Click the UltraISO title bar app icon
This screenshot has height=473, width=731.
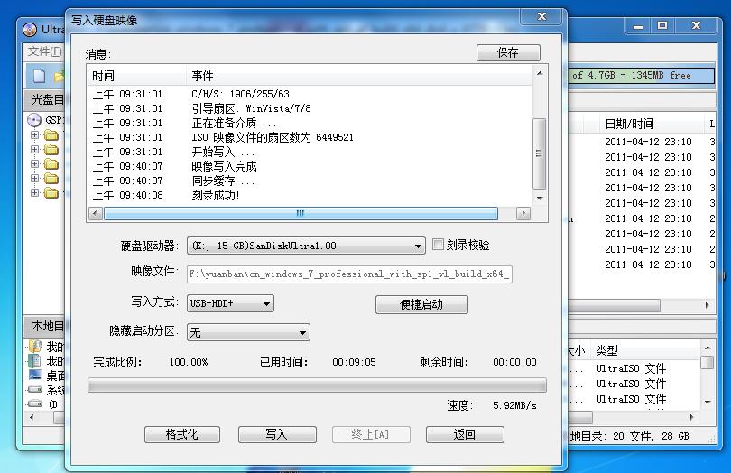[30, 30]
